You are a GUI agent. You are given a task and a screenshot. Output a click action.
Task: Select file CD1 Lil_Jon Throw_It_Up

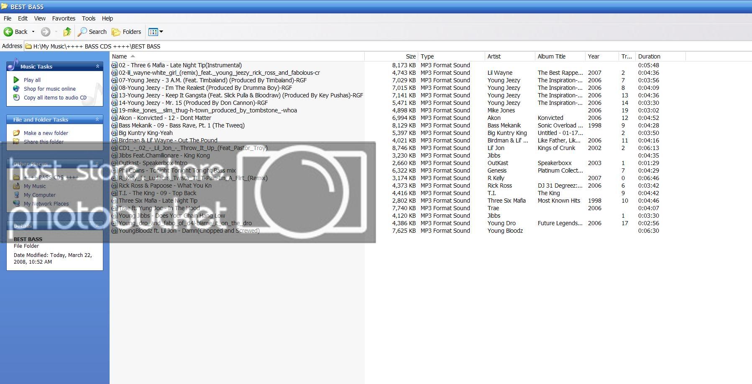tap(193, 148)
